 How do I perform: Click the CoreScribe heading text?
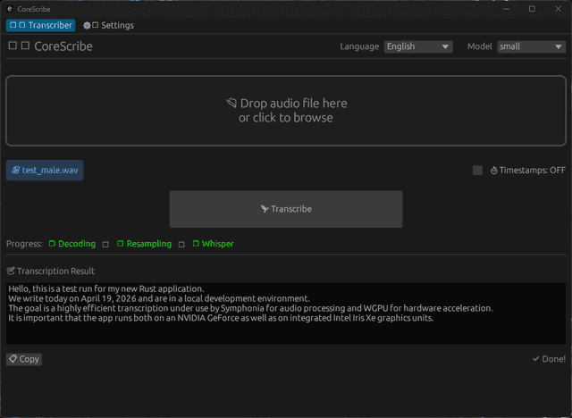[x=63, y=46]
